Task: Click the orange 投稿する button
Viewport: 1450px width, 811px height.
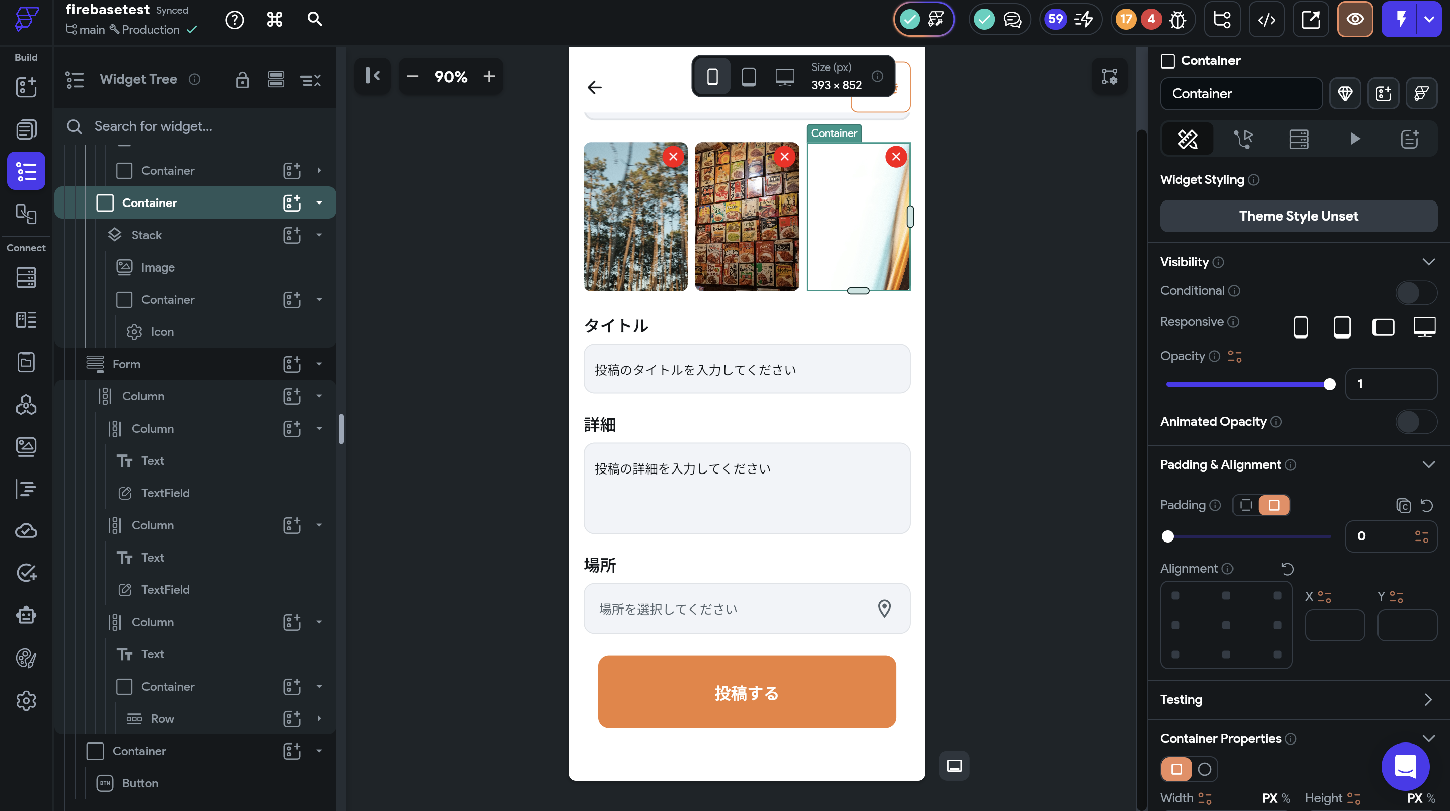Action: 746,692
